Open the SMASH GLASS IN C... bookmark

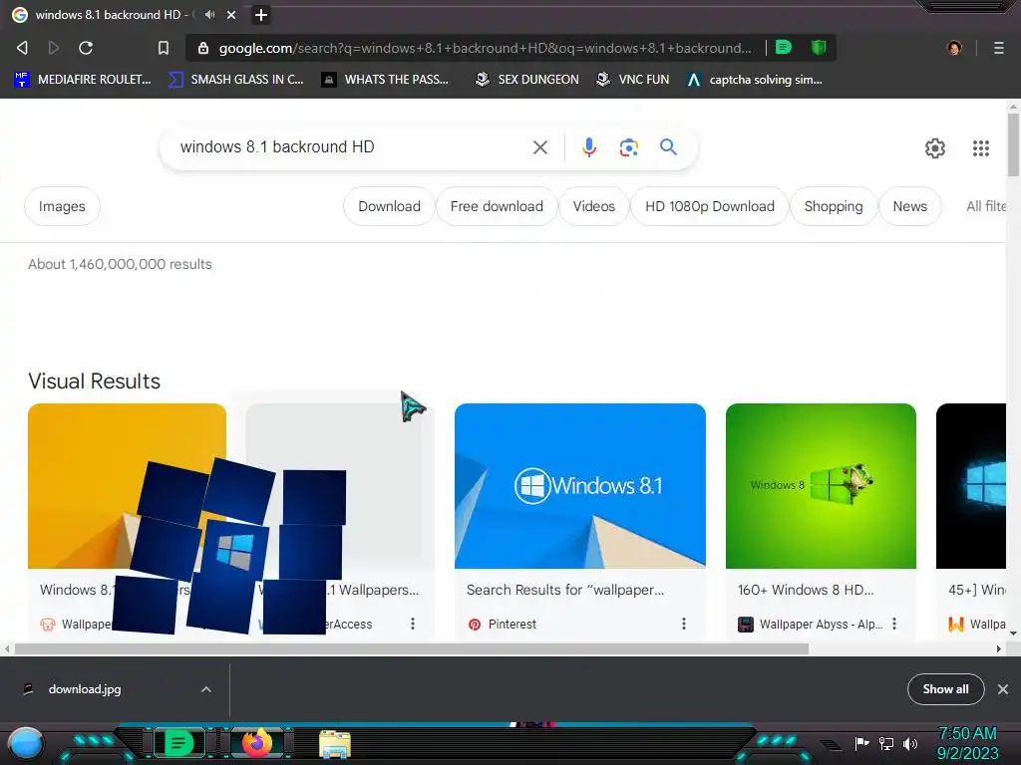(235, 80)
